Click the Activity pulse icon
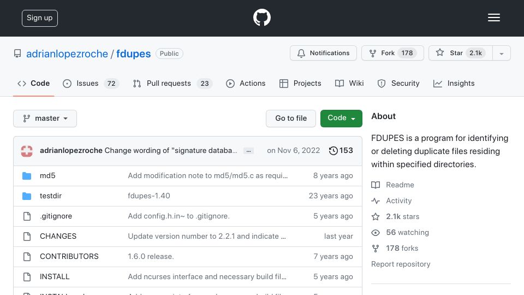Screen dimensions: 524x295 coord(376,200)
